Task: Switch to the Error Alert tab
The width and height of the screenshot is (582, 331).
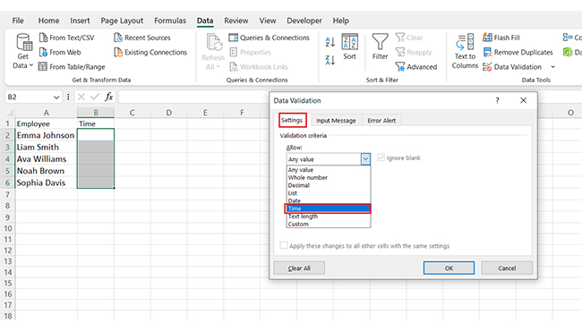Action: (381, 121)
